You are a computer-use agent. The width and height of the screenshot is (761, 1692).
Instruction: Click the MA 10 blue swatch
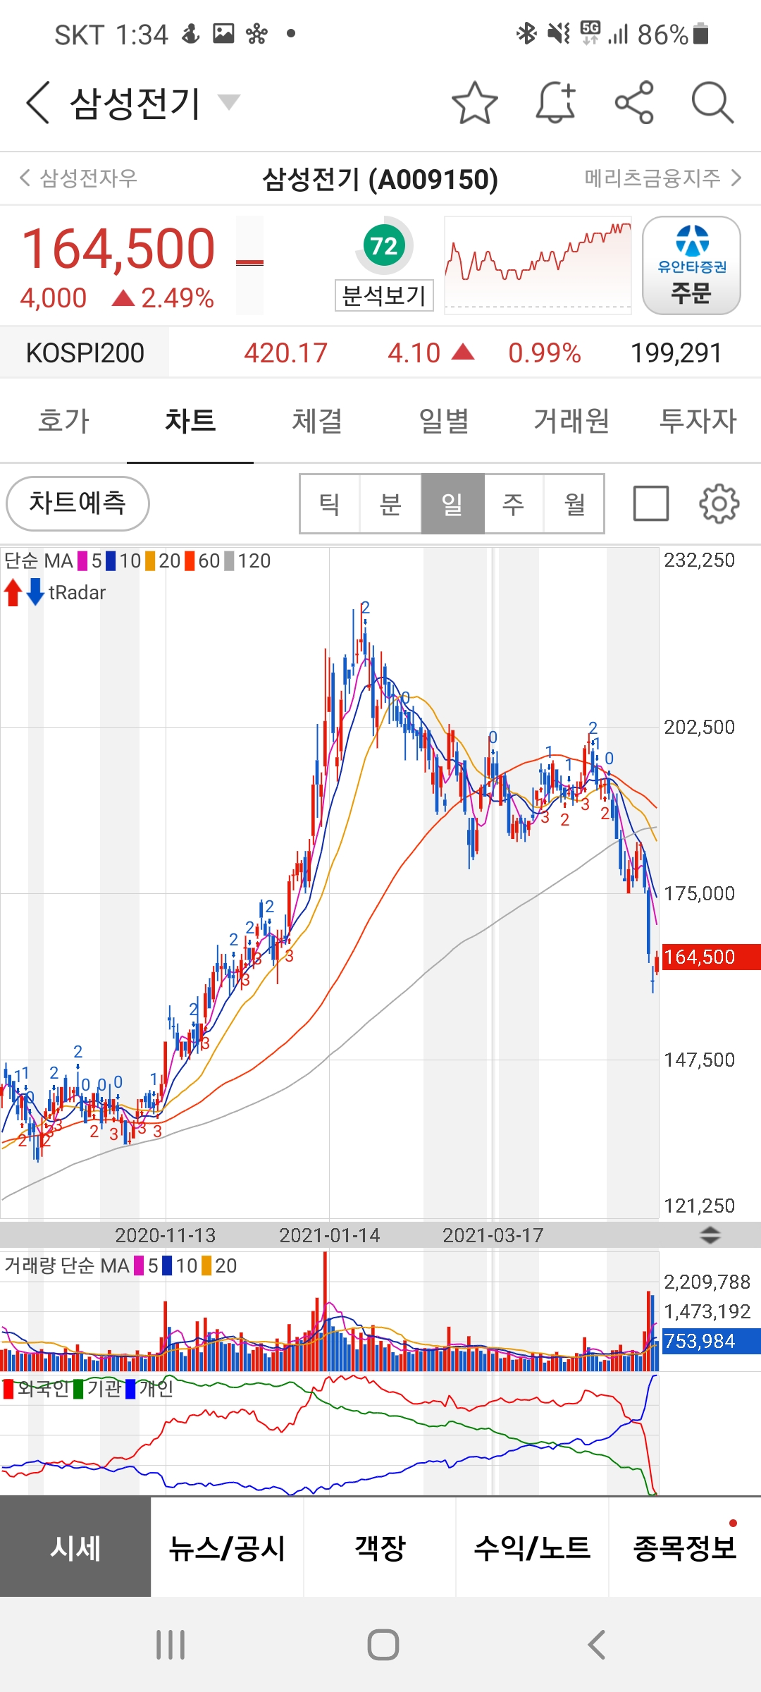111,561
